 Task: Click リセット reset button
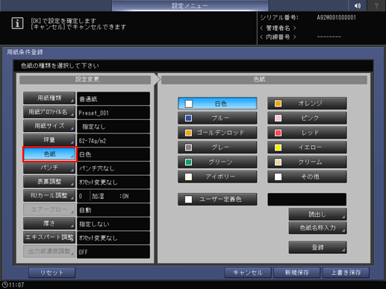(52, 273)
